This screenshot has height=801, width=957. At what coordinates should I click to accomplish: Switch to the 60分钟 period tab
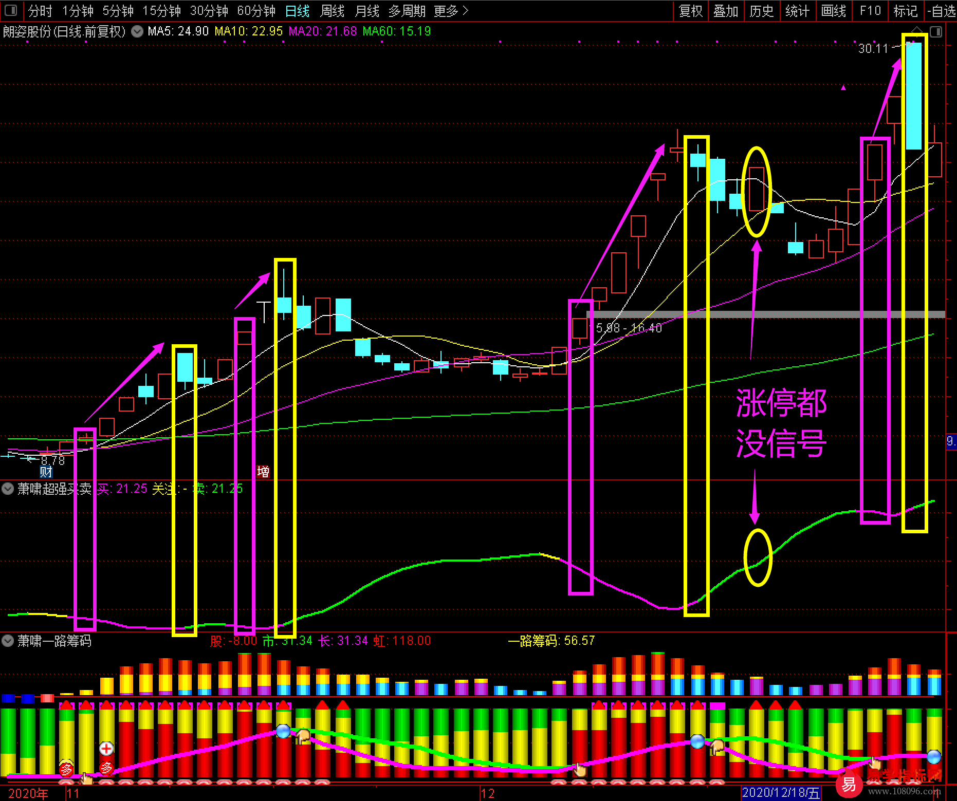[x=256, y=11]
